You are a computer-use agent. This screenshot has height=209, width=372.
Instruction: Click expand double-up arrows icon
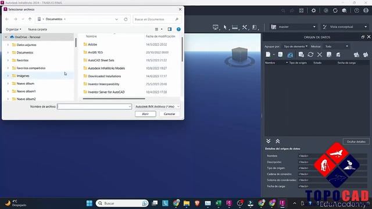(x=278, y=141)
